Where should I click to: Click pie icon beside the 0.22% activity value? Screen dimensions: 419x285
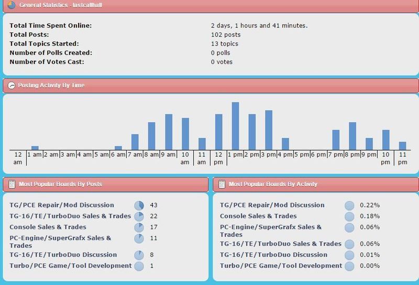coord(349,205)
